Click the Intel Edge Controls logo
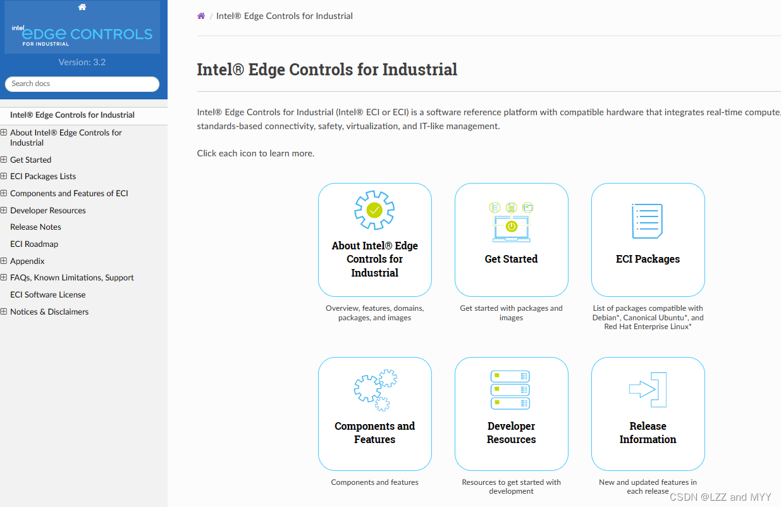 (x=82, y=35)
